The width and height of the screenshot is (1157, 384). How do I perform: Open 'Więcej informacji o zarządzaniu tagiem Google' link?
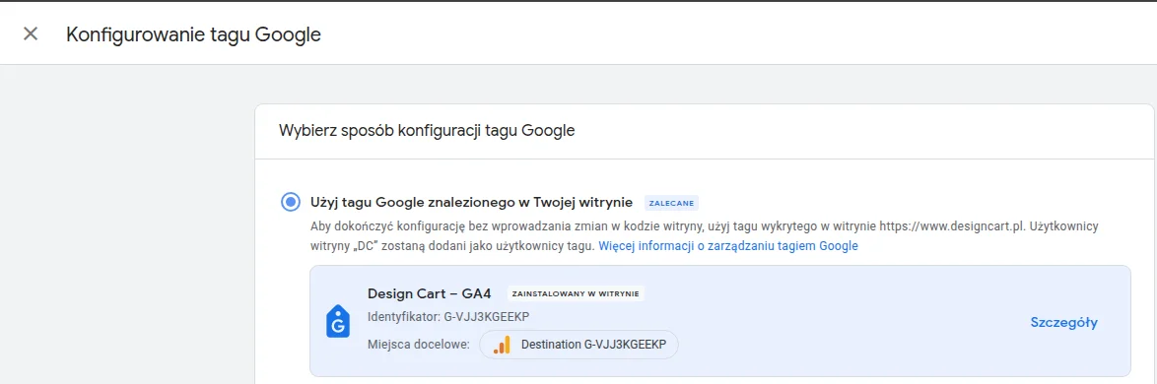point(727,246)
